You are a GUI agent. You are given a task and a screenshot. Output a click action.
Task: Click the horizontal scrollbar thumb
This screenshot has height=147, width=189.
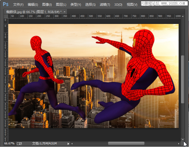tap(126, 144)
